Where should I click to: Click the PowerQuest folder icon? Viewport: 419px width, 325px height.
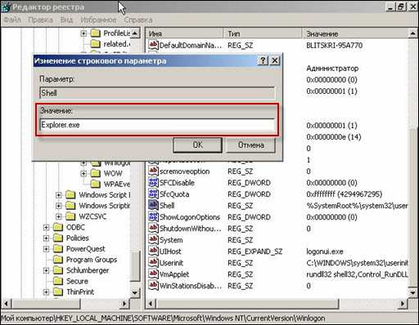click(x=58, y=248)
